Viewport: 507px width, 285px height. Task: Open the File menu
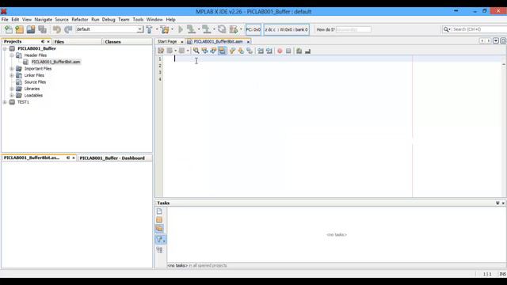pyautogui.click(x=5, y=19)
